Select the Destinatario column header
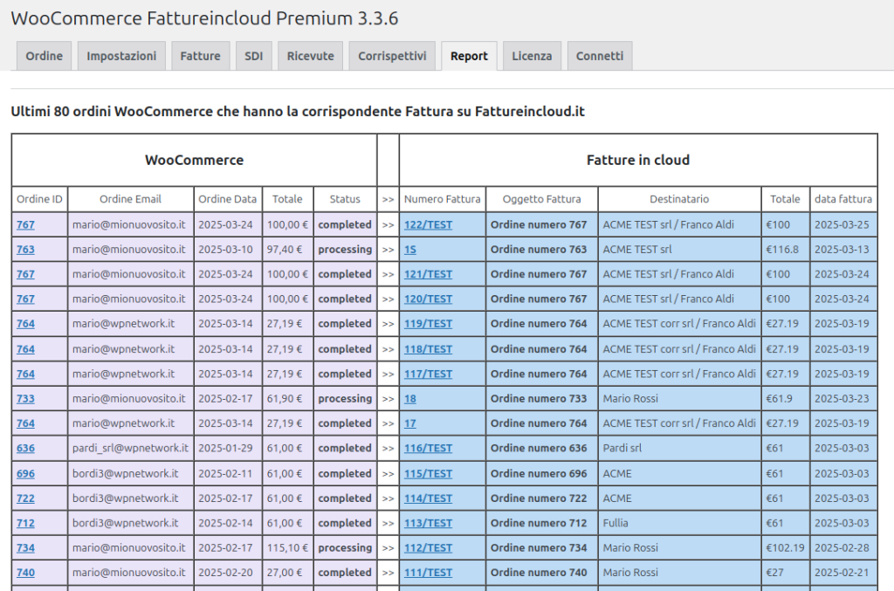Screen dimensions: 894x591 click(679, 199)
